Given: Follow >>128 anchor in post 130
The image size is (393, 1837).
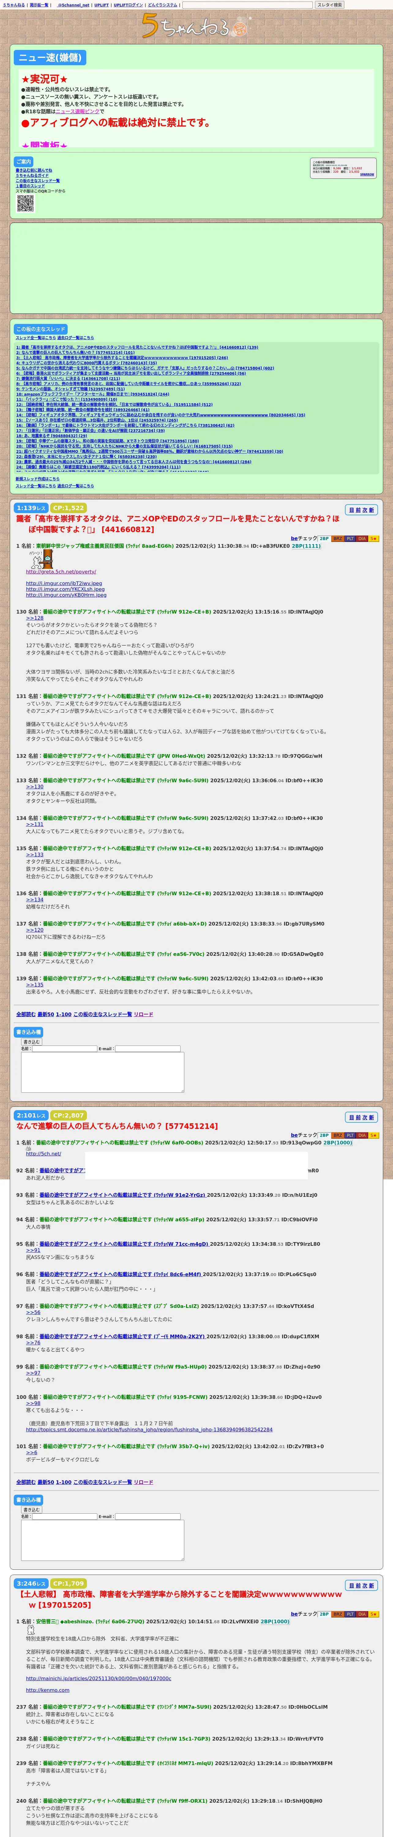Looking at the screenshot, I should pyautogui.click(x=35, y=618).
